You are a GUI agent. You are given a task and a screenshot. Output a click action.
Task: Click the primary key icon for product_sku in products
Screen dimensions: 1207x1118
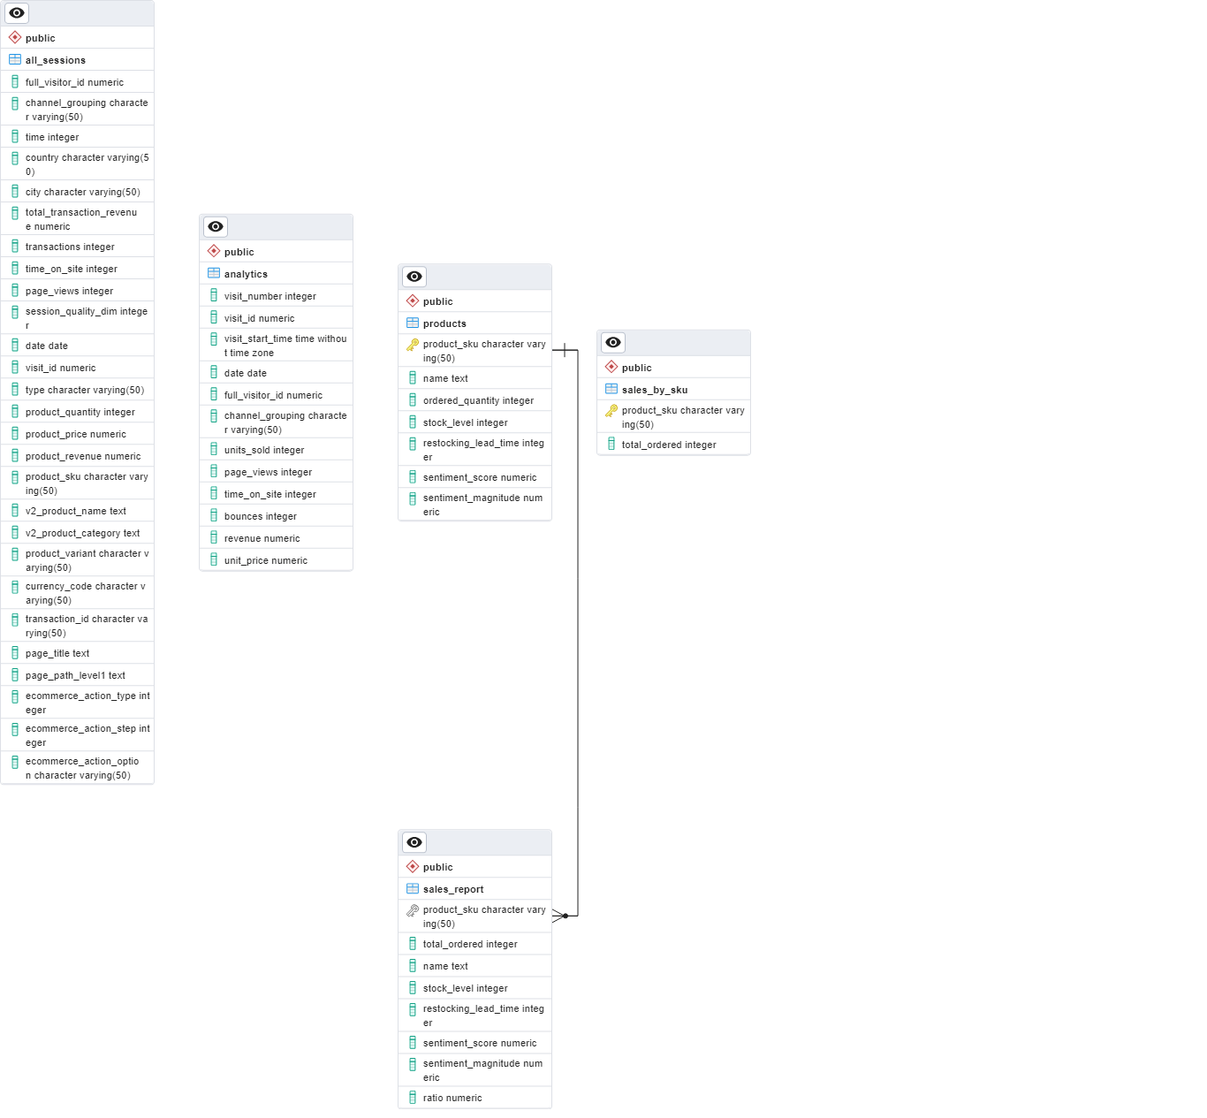413,344
